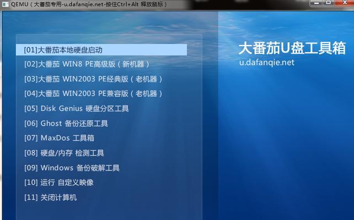This screenshot has height=220, width=354.
Task: Choose [10] 运行 自定义映像
Action: [x=59, y=183]
